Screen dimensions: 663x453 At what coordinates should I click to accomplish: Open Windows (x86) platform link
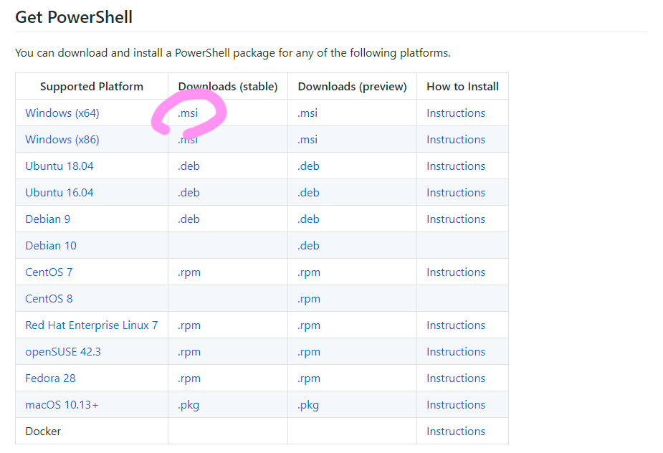coord(62,140)
